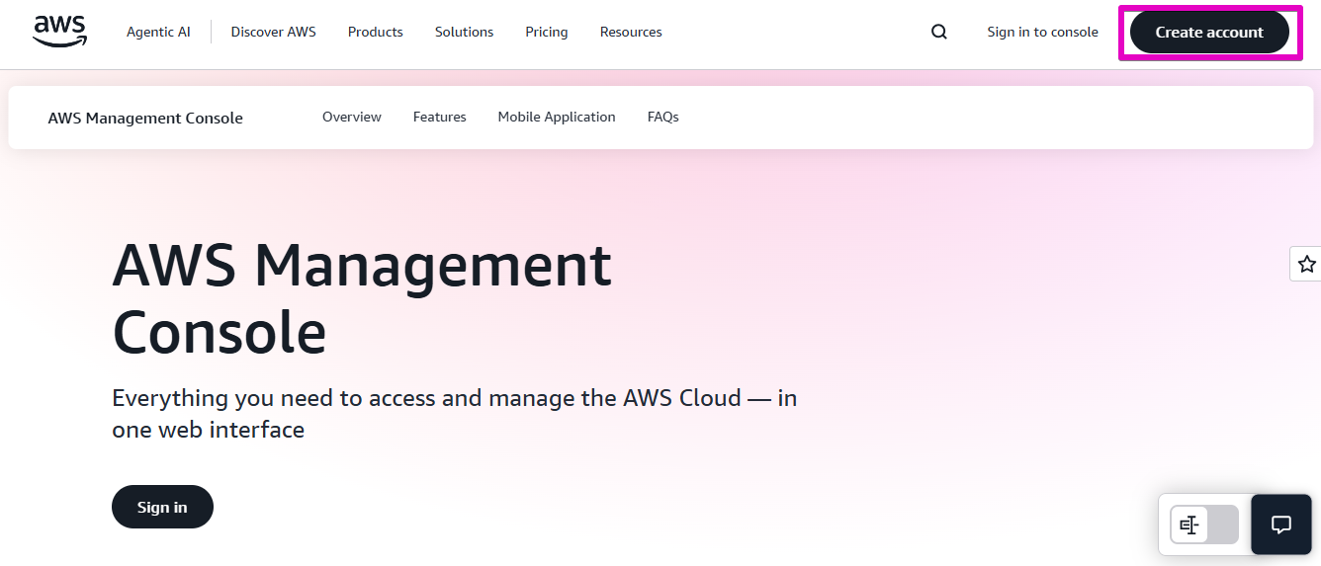Click AWS Management Console subnav title
1321x566 pixels.
[145, 118]
